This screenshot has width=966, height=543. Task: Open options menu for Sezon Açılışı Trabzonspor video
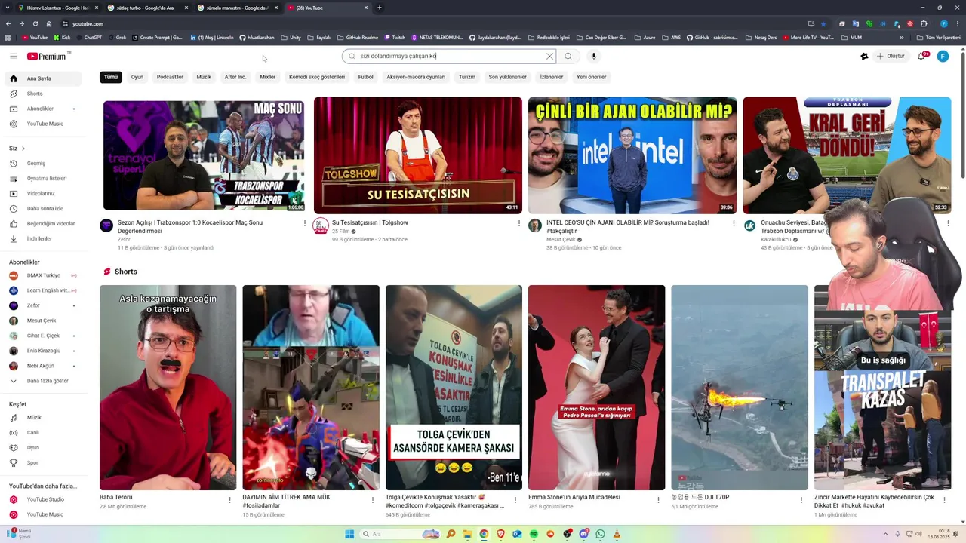coord(305,223)
